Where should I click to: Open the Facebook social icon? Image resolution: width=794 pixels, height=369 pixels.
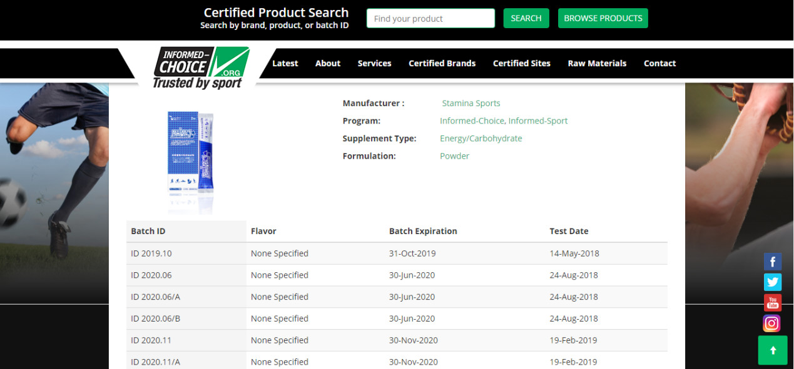[x=772, y=262]
